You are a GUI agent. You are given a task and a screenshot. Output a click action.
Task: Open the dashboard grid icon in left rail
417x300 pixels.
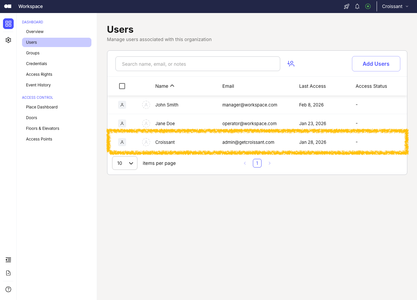(x=8, y=24)
